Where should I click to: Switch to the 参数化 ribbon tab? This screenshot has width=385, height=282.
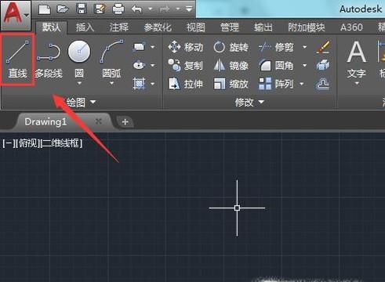158,27
